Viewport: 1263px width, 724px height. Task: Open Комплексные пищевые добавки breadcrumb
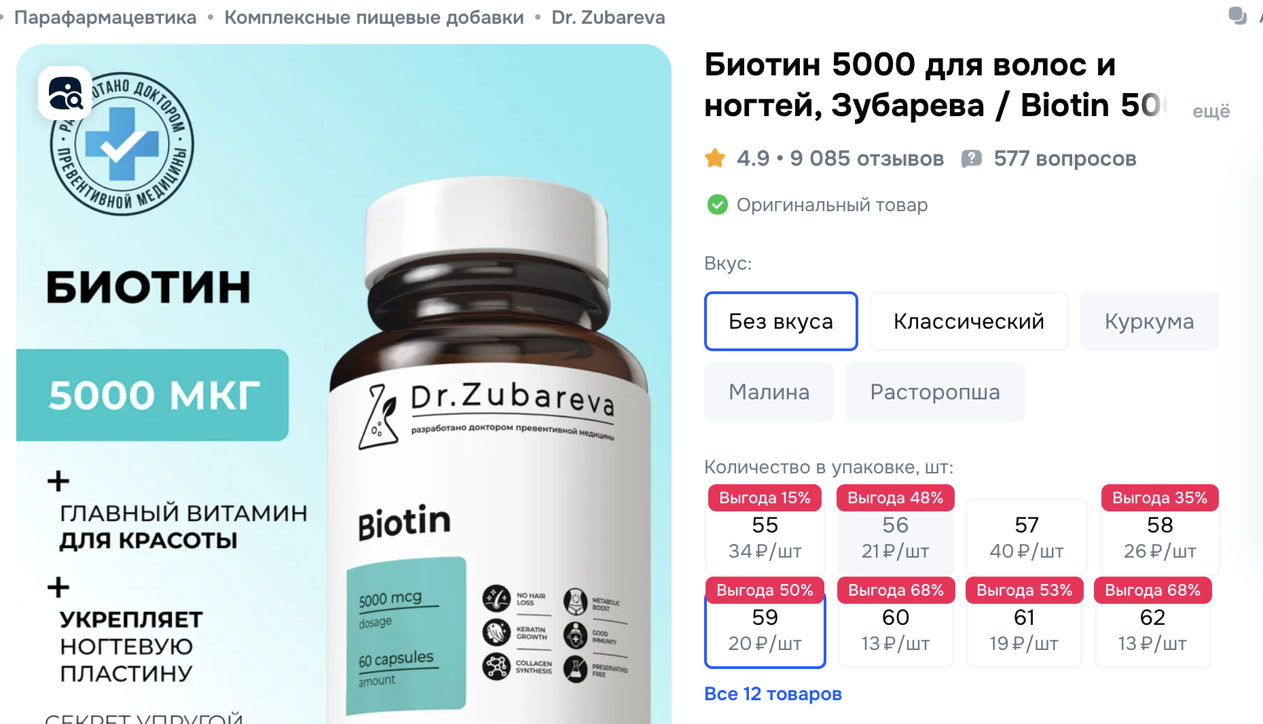(x=374, y=18)
